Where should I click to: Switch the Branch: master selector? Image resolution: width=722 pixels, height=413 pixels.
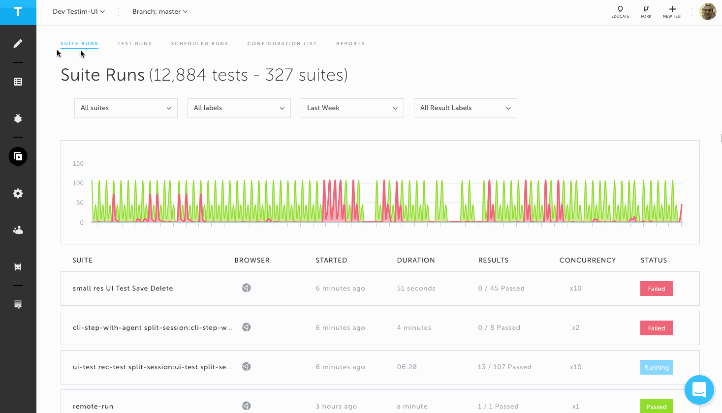[160, 12]
